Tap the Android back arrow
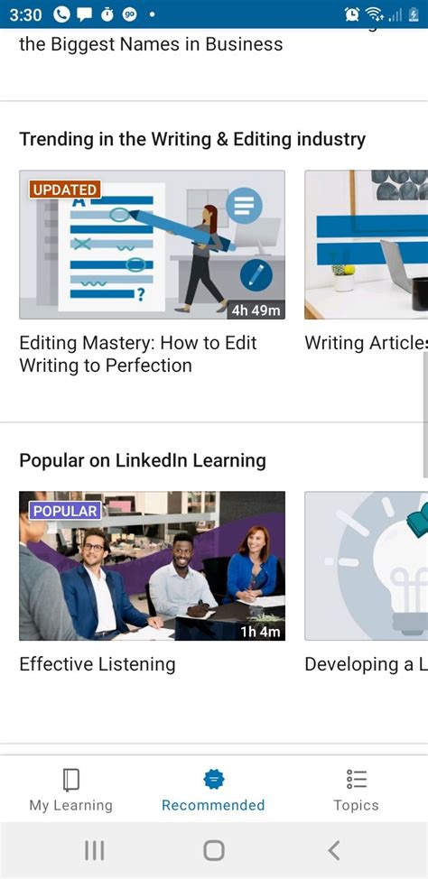428x879 pixels. point(334,850)
